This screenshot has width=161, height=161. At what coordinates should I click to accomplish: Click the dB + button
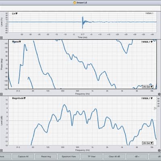tap(137, 157)
